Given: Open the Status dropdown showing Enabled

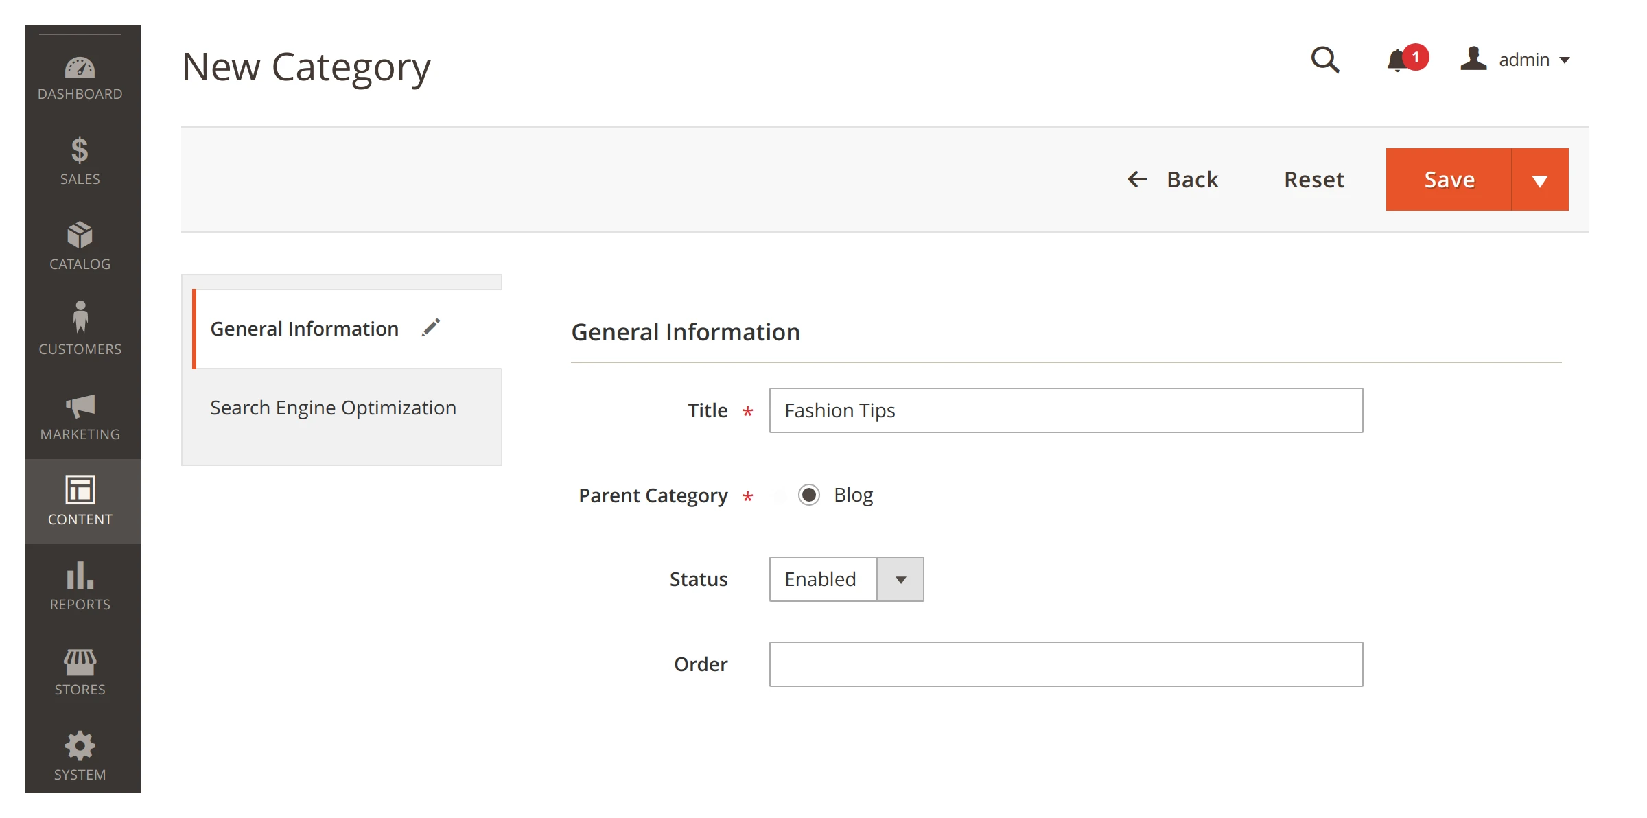Looking at the screenshot, I should coord(900,579).
